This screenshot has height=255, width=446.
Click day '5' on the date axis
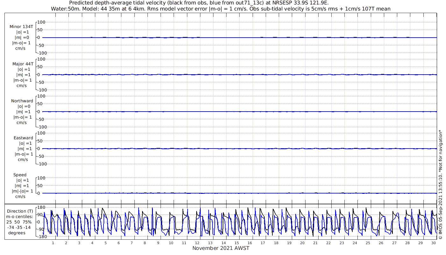click(x=105, y=243)
